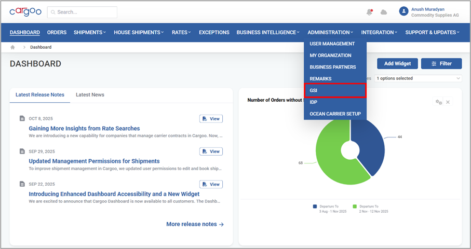Expand the BUSINESS INTELLIGENCE menu
Viewport: 471px width, 249px height.
tap(268, 32)
